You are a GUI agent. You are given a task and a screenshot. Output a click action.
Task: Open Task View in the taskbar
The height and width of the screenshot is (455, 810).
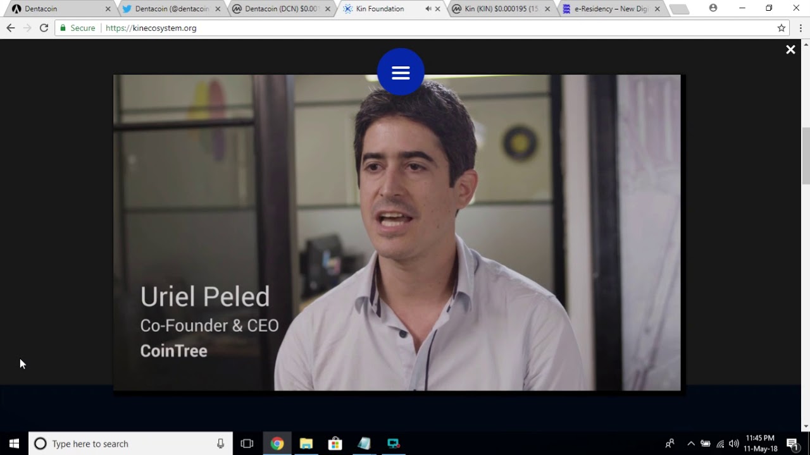point(247,444)
